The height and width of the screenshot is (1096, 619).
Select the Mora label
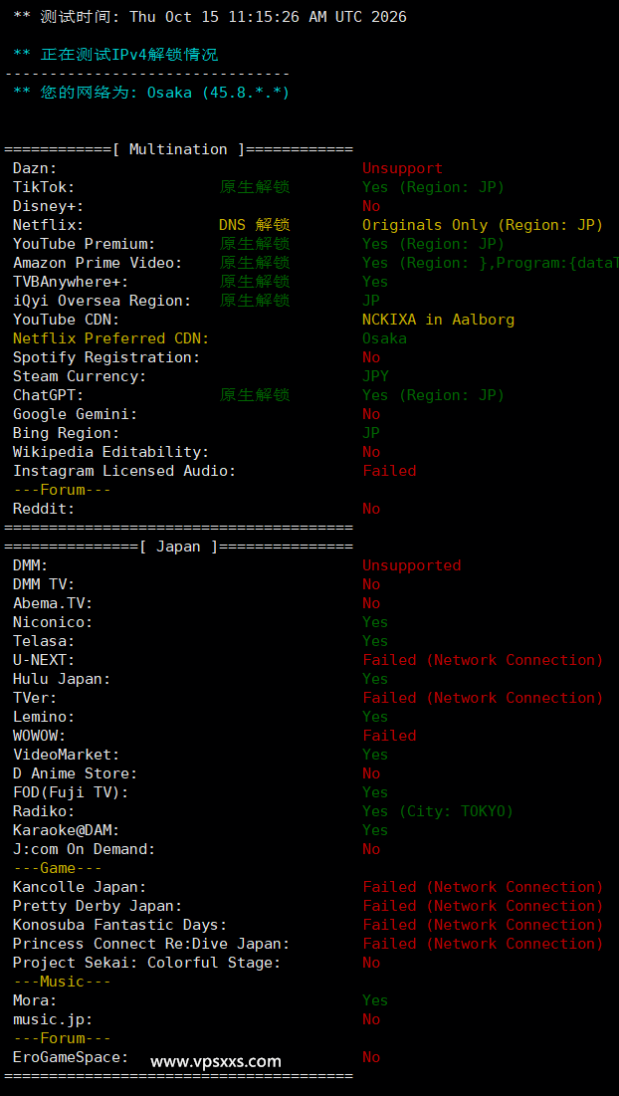(35, 1000)
